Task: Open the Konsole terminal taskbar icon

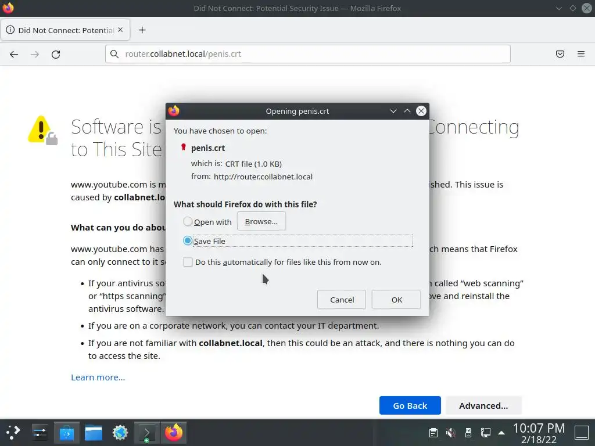Action: (x=147, y=432)
